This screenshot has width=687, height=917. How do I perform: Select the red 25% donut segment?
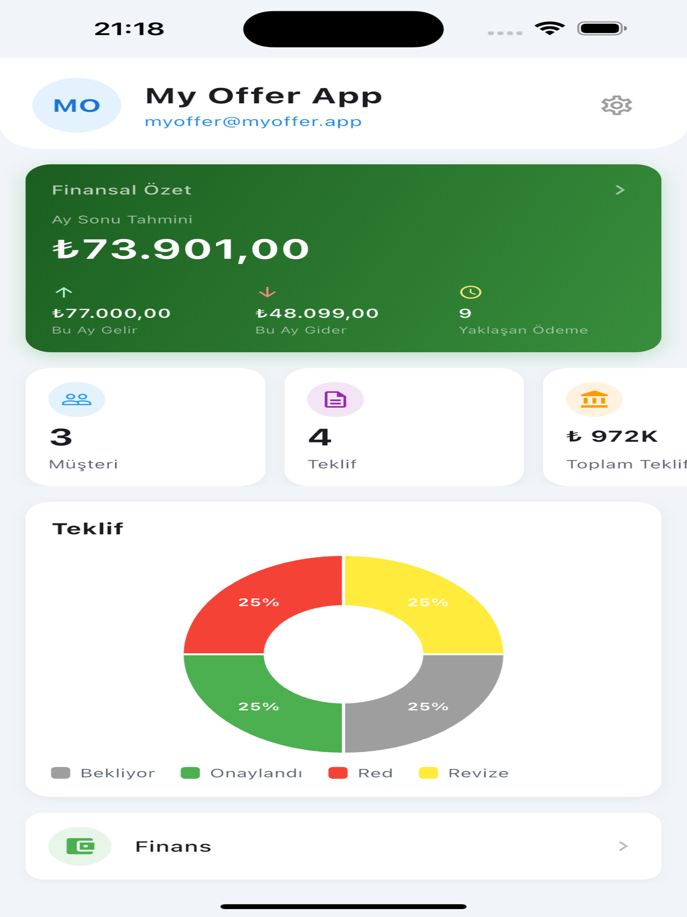coord(259,602)
